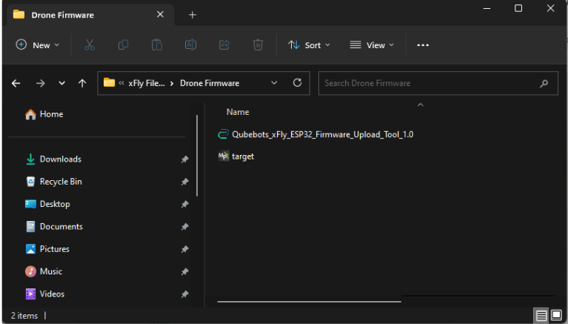568x324 pixels.
Task: Click the Paste clipboard icon
Action: [x=157, y=45]
